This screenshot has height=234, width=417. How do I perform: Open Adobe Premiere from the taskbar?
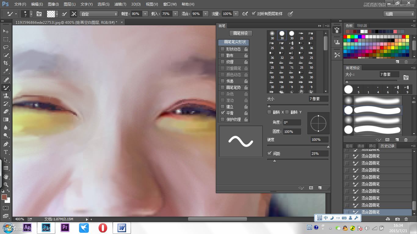(x=65, y=228)
